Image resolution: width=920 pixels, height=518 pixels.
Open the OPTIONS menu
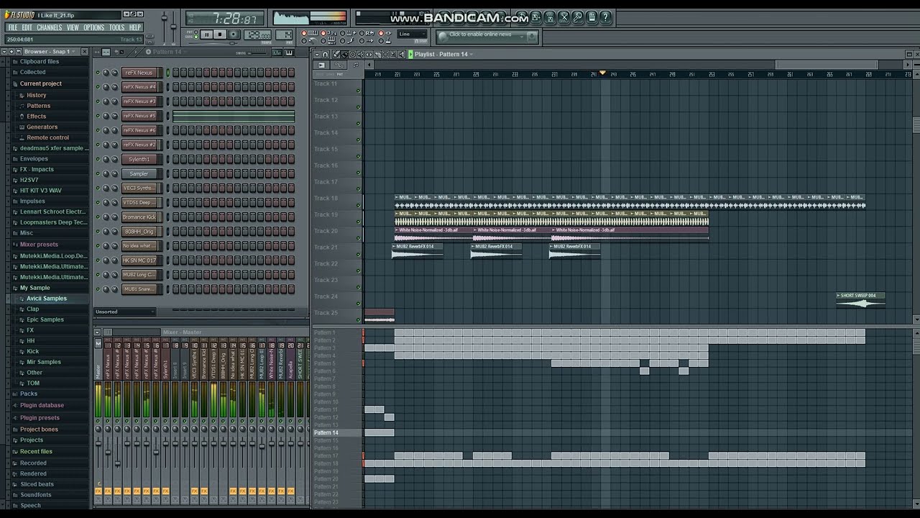click(x=93, y=27)
